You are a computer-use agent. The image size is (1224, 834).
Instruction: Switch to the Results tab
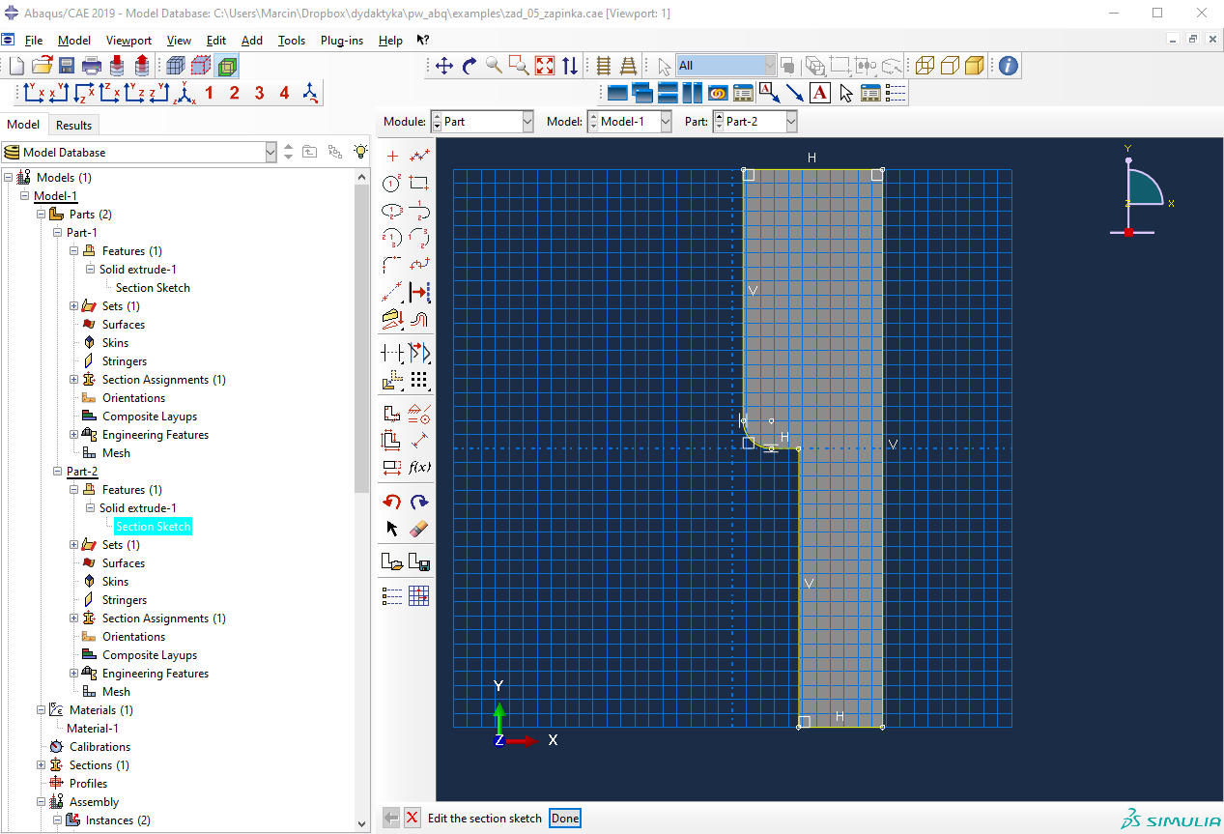[73, 125]
